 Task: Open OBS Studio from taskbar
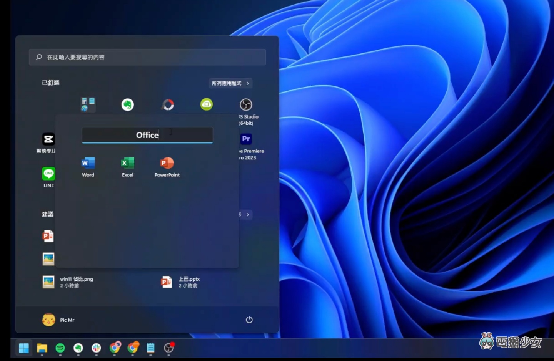pyautogui.click(x=169, y=348)
